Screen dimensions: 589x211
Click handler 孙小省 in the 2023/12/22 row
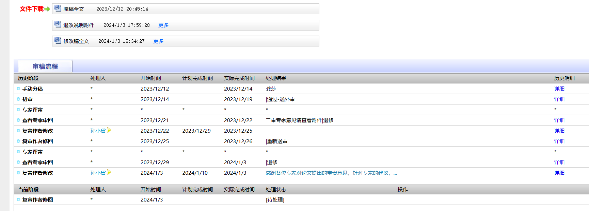point(98,131)
